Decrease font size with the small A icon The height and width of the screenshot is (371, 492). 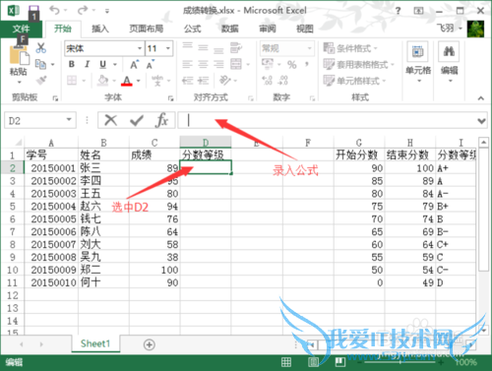(x=151, y=65)
